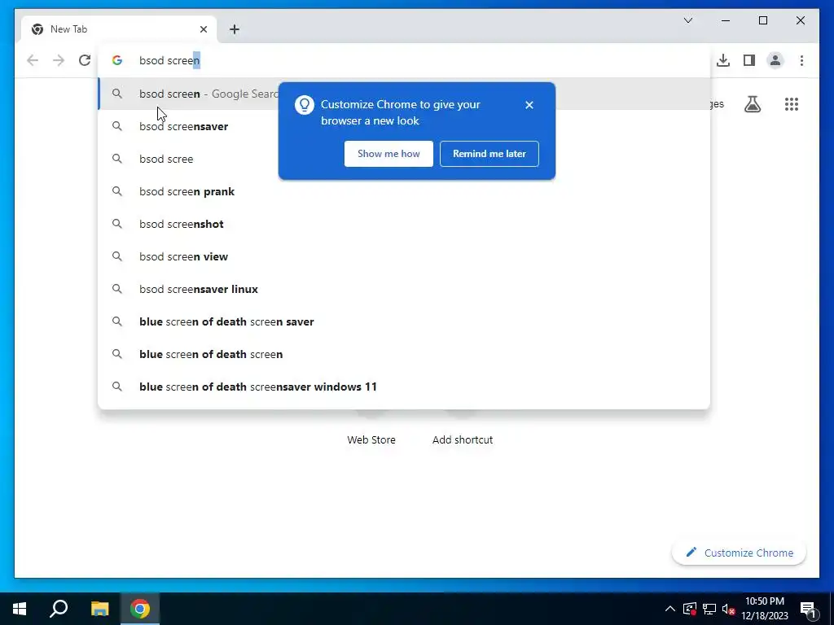
Task: Open the Google apps grid
Action: pos(792,104)
